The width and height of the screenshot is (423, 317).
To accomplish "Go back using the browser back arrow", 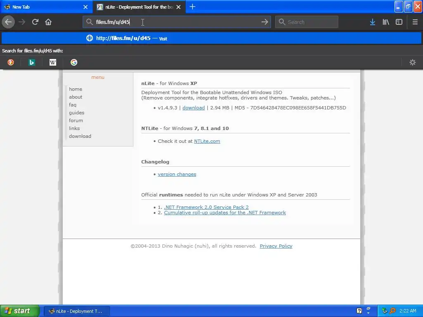I will 8,22.
